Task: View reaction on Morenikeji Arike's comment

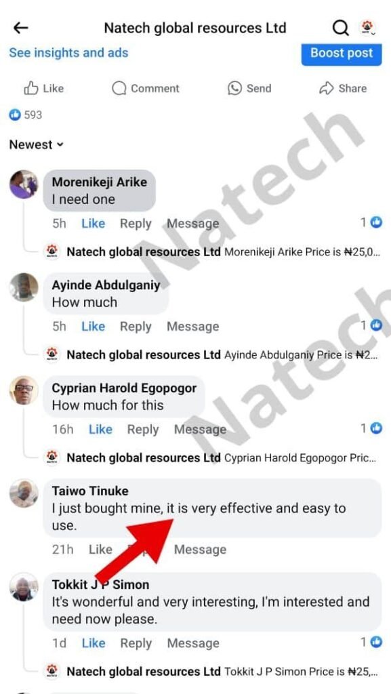Action: coord(371,222)
